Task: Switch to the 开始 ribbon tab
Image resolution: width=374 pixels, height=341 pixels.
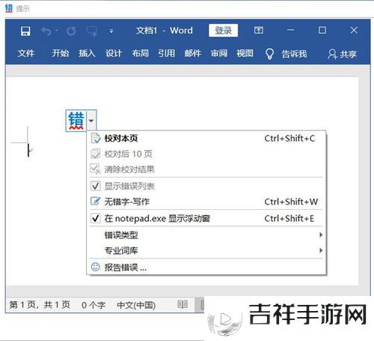Action: pos(61,53)
